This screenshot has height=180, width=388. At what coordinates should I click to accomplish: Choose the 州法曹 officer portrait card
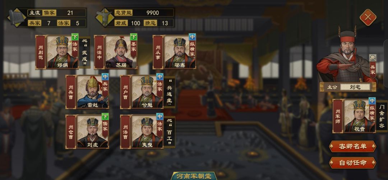click(147, 131)
